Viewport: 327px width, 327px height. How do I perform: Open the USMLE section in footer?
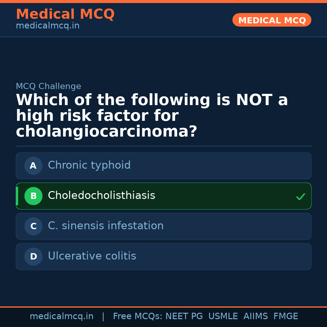pyautogui.click(x=223, y=316)
